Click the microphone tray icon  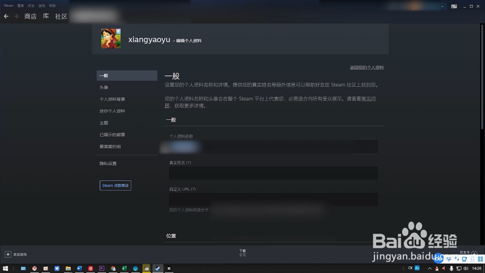[x=451, y=268]
